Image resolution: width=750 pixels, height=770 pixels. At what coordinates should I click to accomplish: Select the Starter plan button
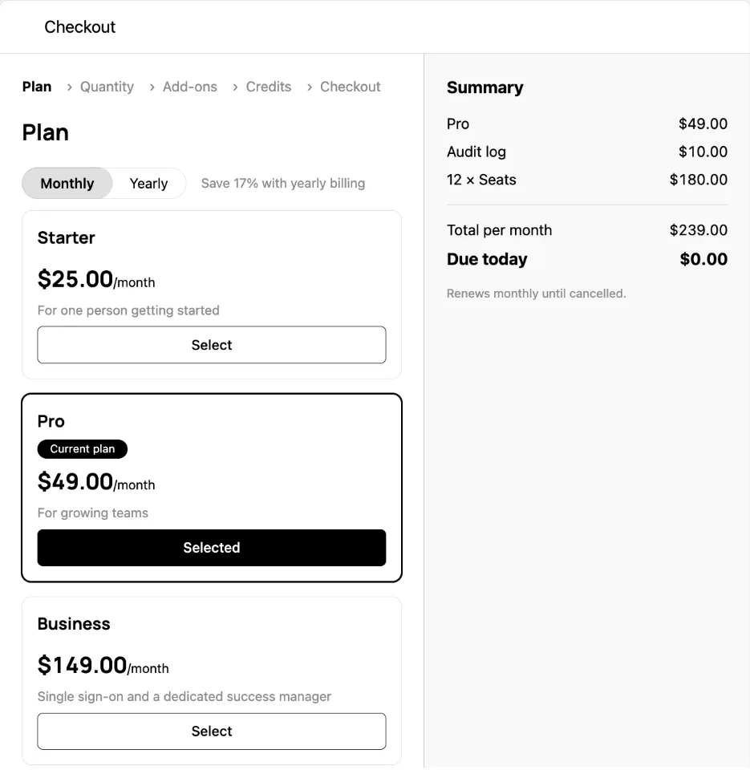tap(212, 345)
